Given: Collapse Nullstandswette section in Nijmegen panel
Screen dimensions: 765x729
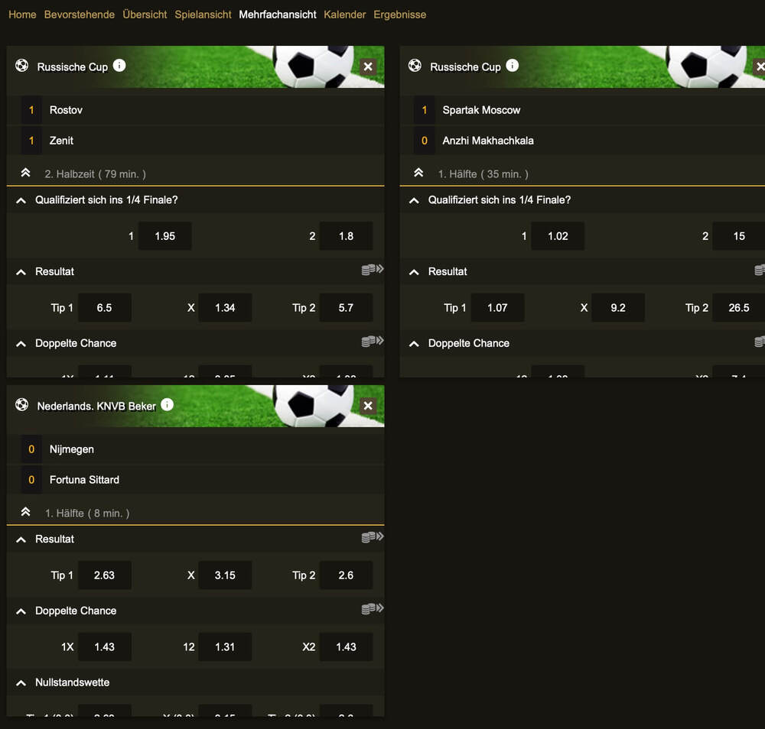Looking at the screenshot, I should pyautogui.click(x=21, y=682).
